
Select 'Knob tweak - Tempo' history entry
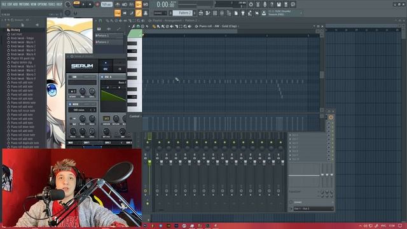[22, 38]
